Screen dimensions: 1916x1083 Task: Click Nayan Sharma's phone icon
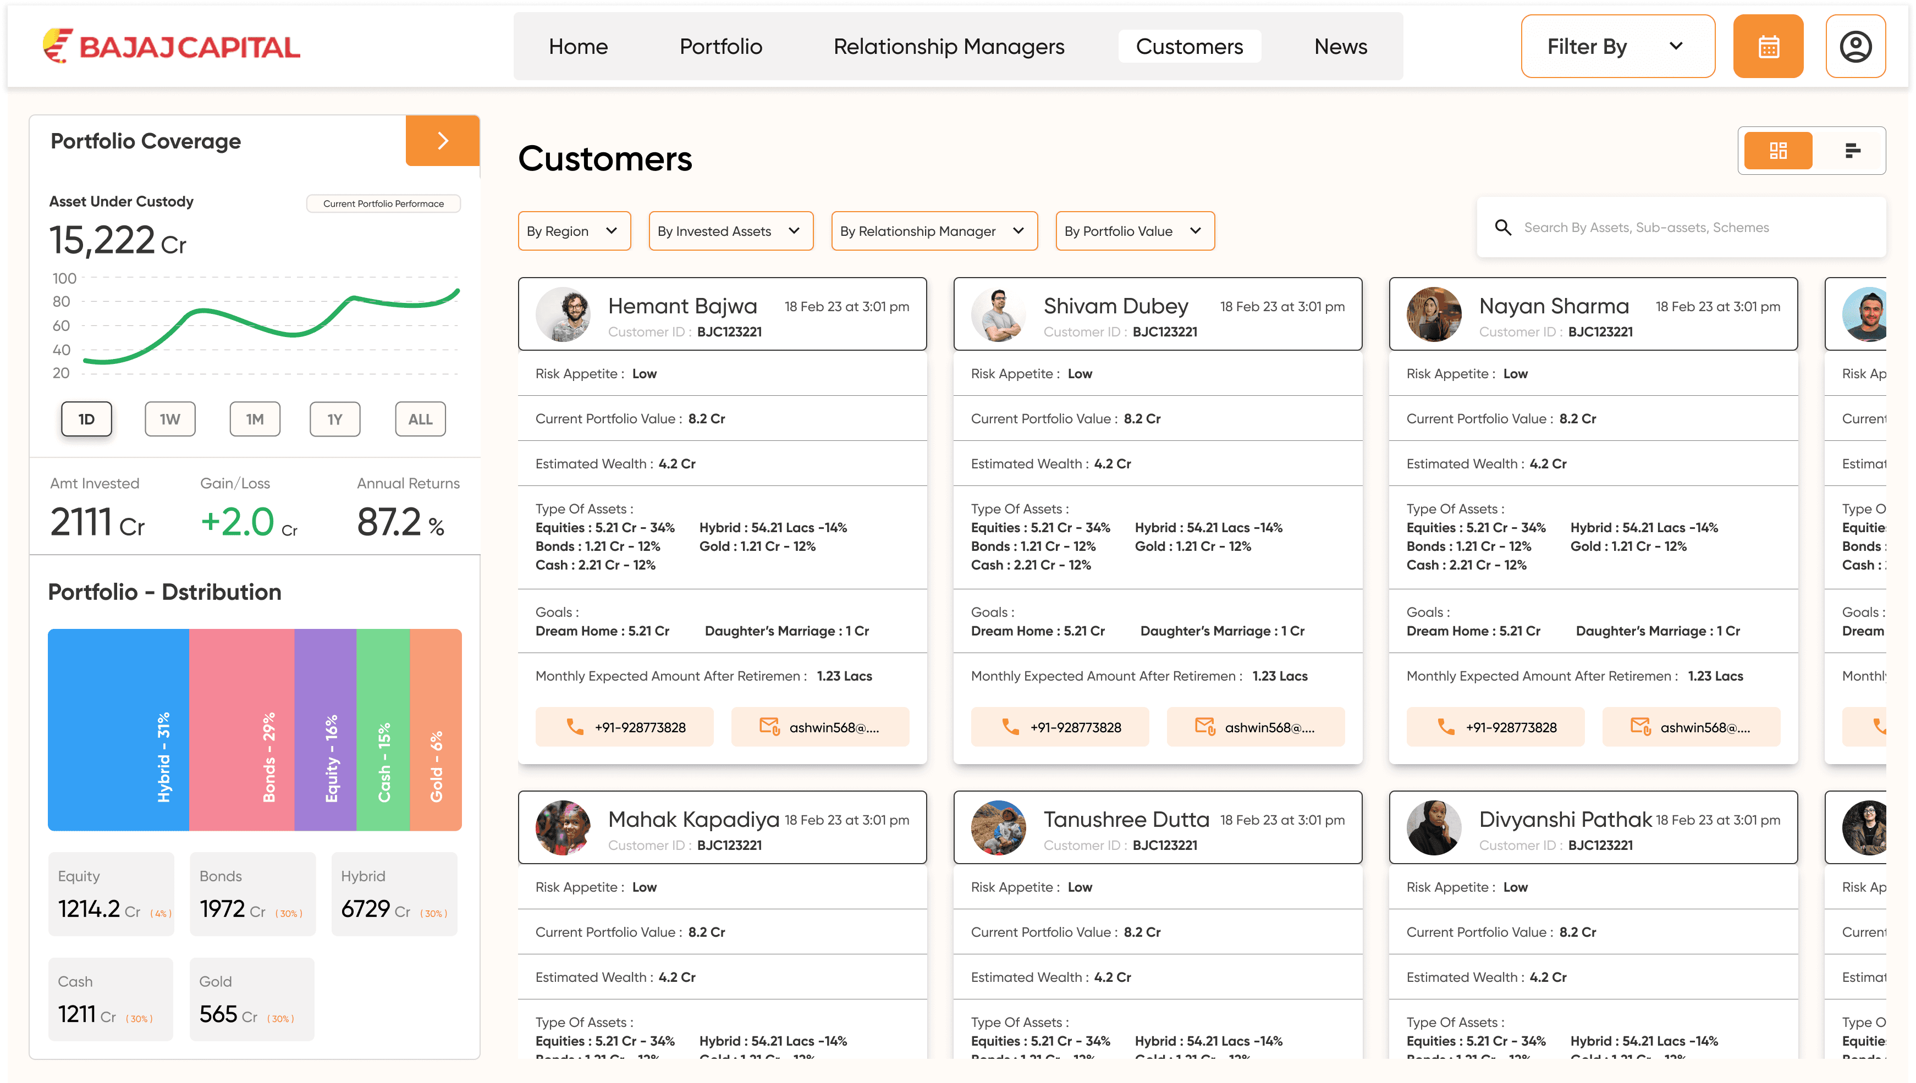(1446, 727)
